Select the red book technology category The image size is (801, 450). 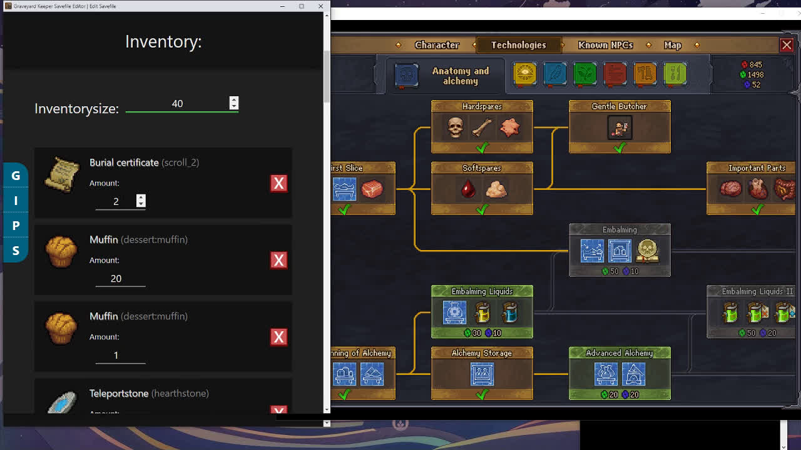click(615, 74)
